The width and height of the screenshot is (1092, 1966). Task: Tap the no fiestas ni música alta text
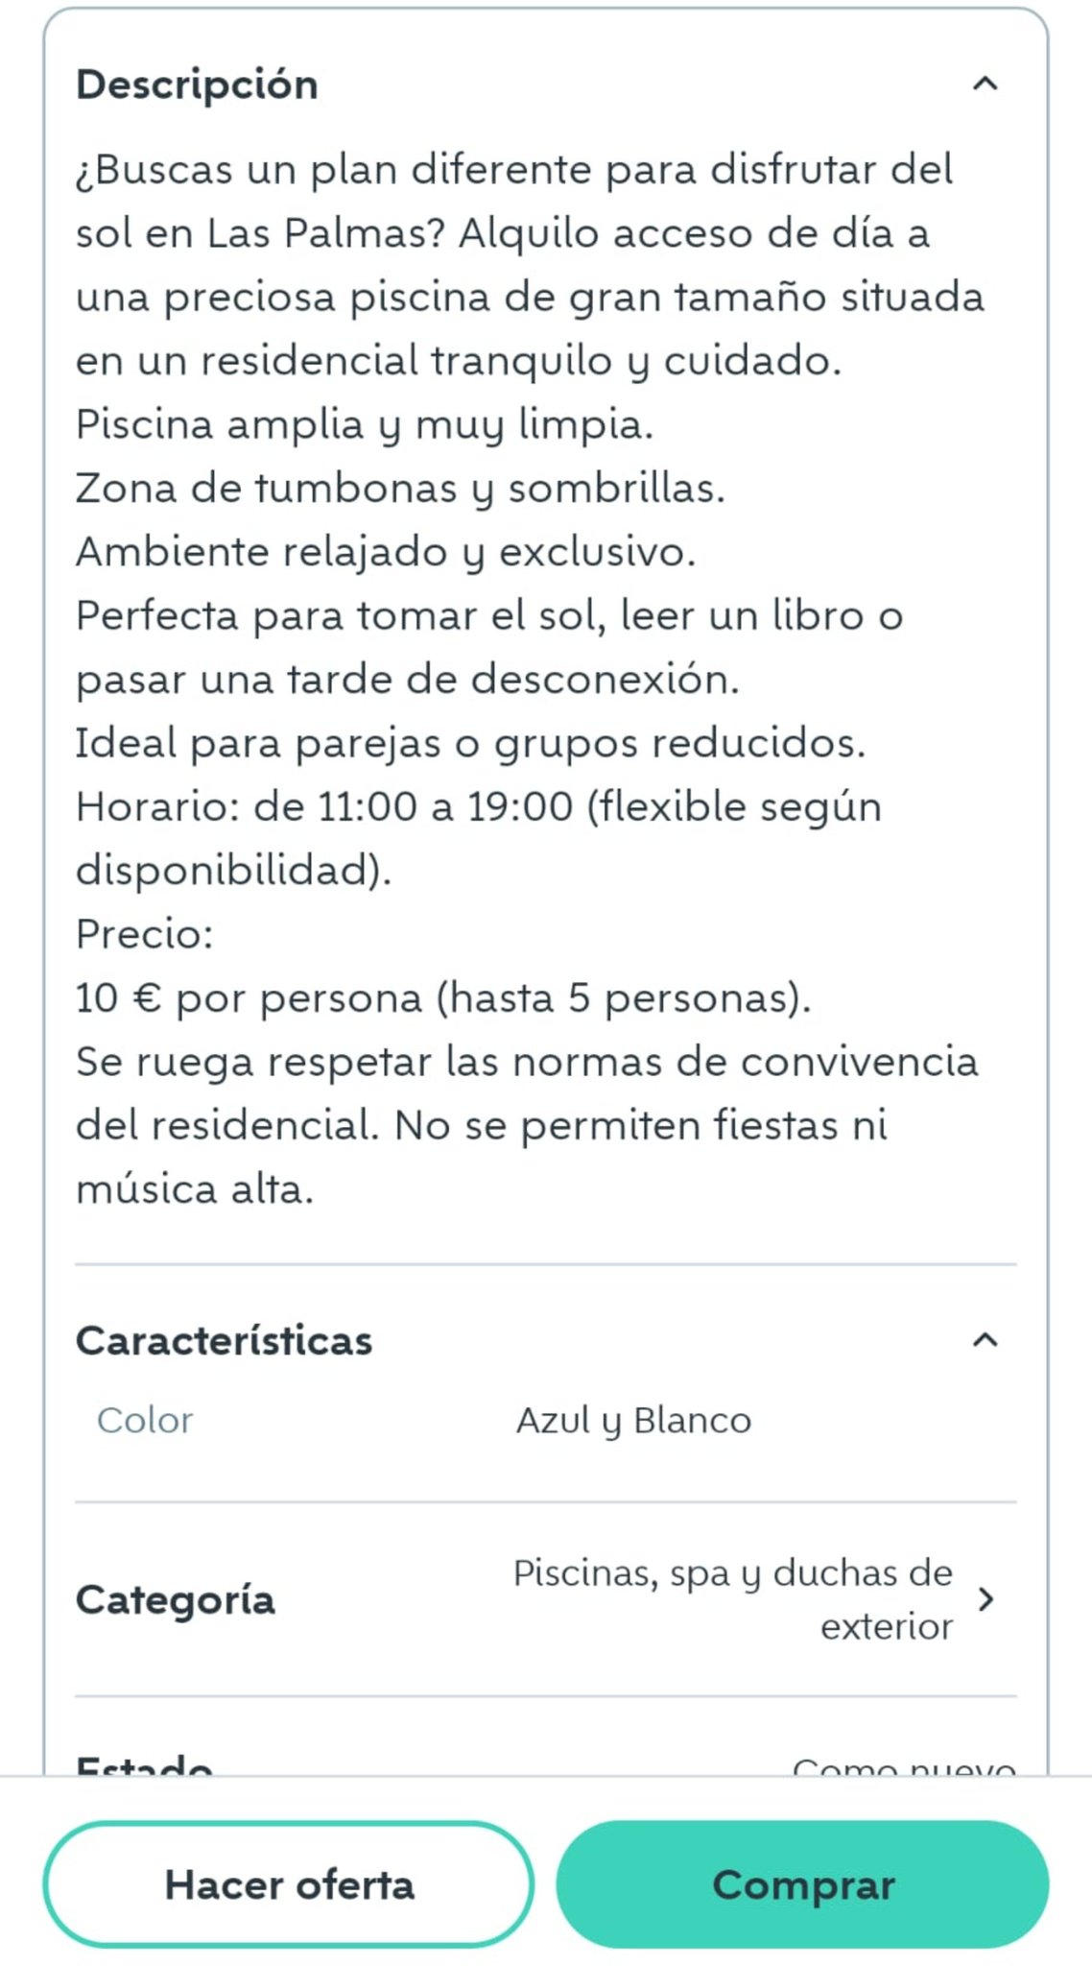click(482, 1157)
